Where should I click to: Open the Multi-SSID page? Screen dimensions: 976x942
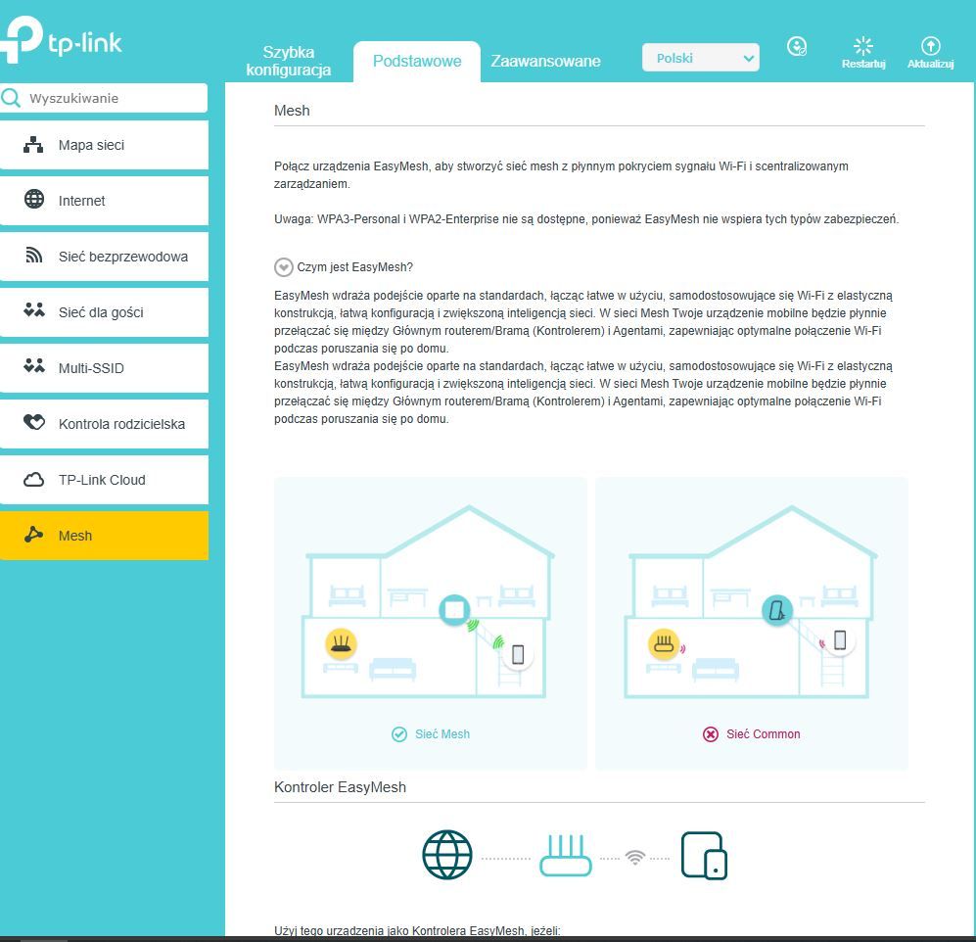point(104,368)
